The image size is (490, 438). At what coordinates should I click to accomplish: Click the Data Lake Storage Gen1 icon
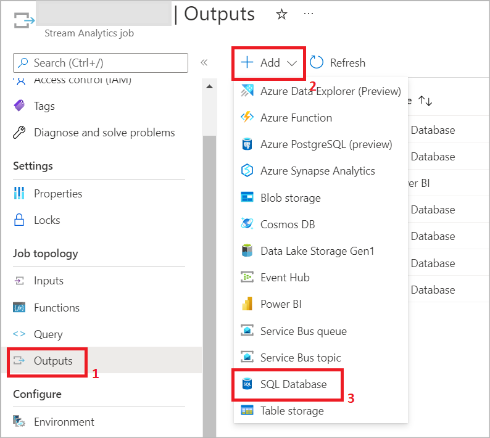pos(247,251)
